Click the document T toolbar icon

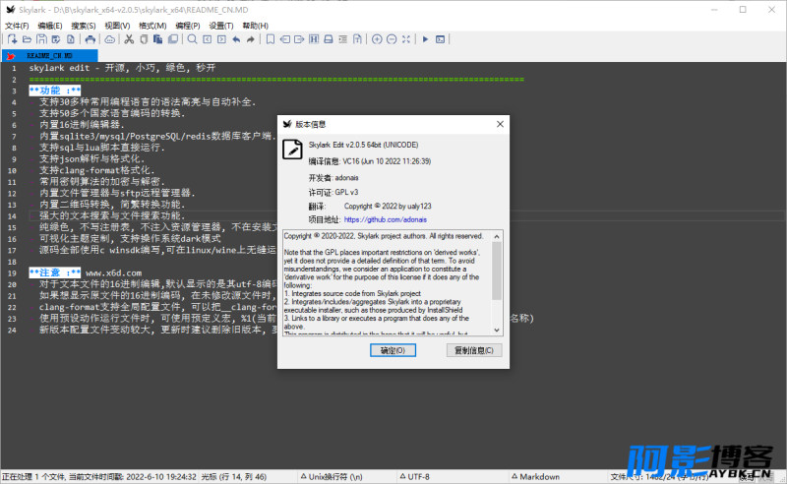click(357, 39)
